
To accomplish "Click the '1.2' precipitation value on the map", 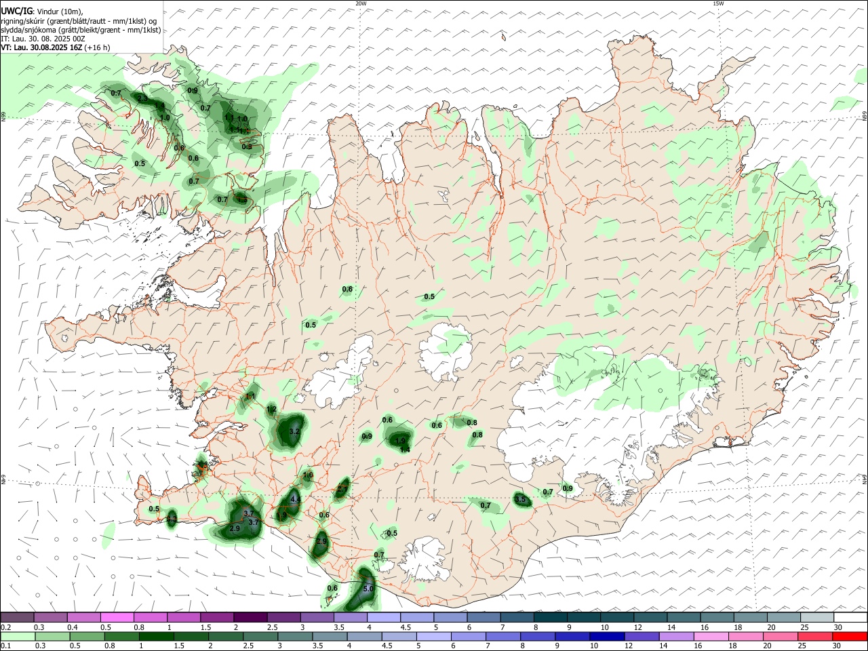I will 271,410.
